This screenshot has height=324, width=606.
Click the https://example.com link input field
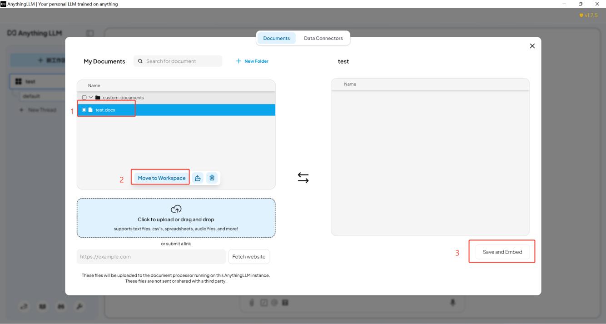[x=151, y=257]
